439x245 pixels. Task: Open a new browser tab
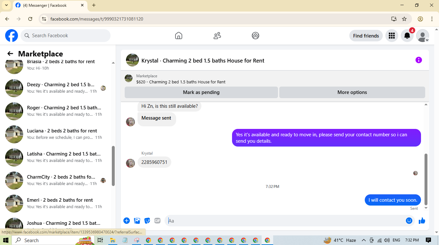[94, 5]
